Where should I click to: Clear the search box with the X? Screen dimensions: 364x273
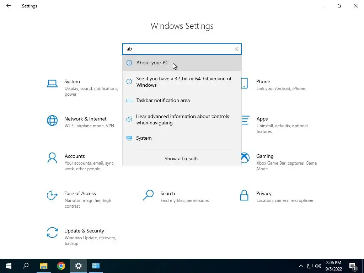(x=236, y=49)
